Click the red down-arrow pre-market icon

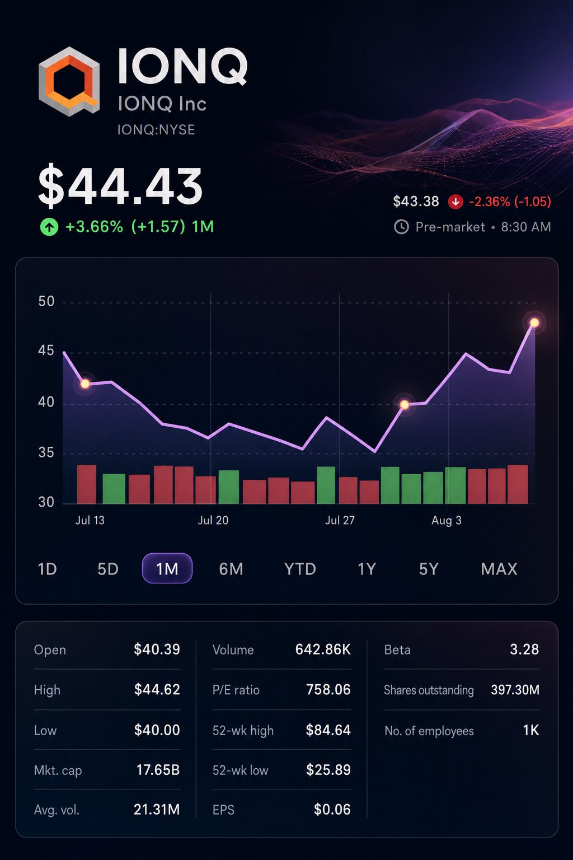click(455, 202)
